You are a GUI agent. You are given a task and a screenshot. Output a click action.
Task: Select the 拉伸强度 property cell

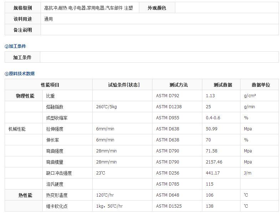coord(68,129)
